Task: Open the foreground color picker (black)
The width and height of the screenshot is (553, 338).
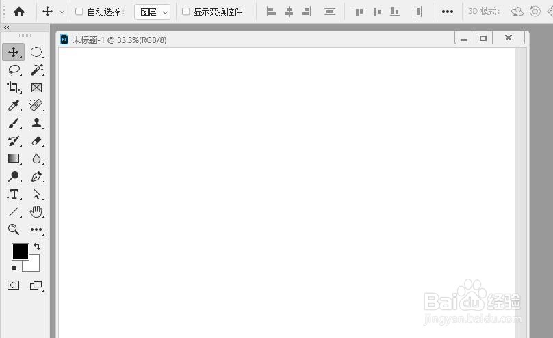Action: [20, 252]
